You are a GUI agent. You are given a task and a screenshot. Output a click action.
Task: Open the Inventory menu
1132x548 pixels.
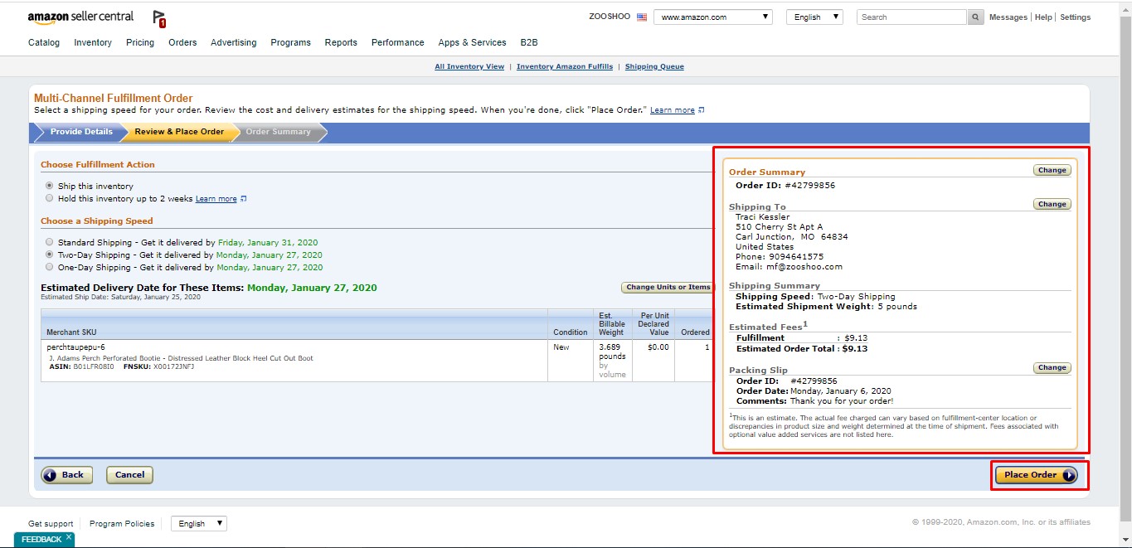(93, 42)
